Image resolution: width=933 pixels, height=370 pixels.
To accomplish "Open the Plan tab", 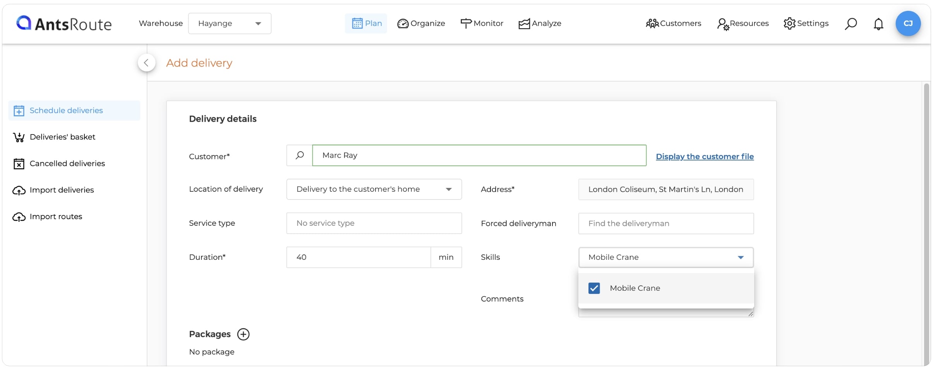I will (x=366, y=23).
